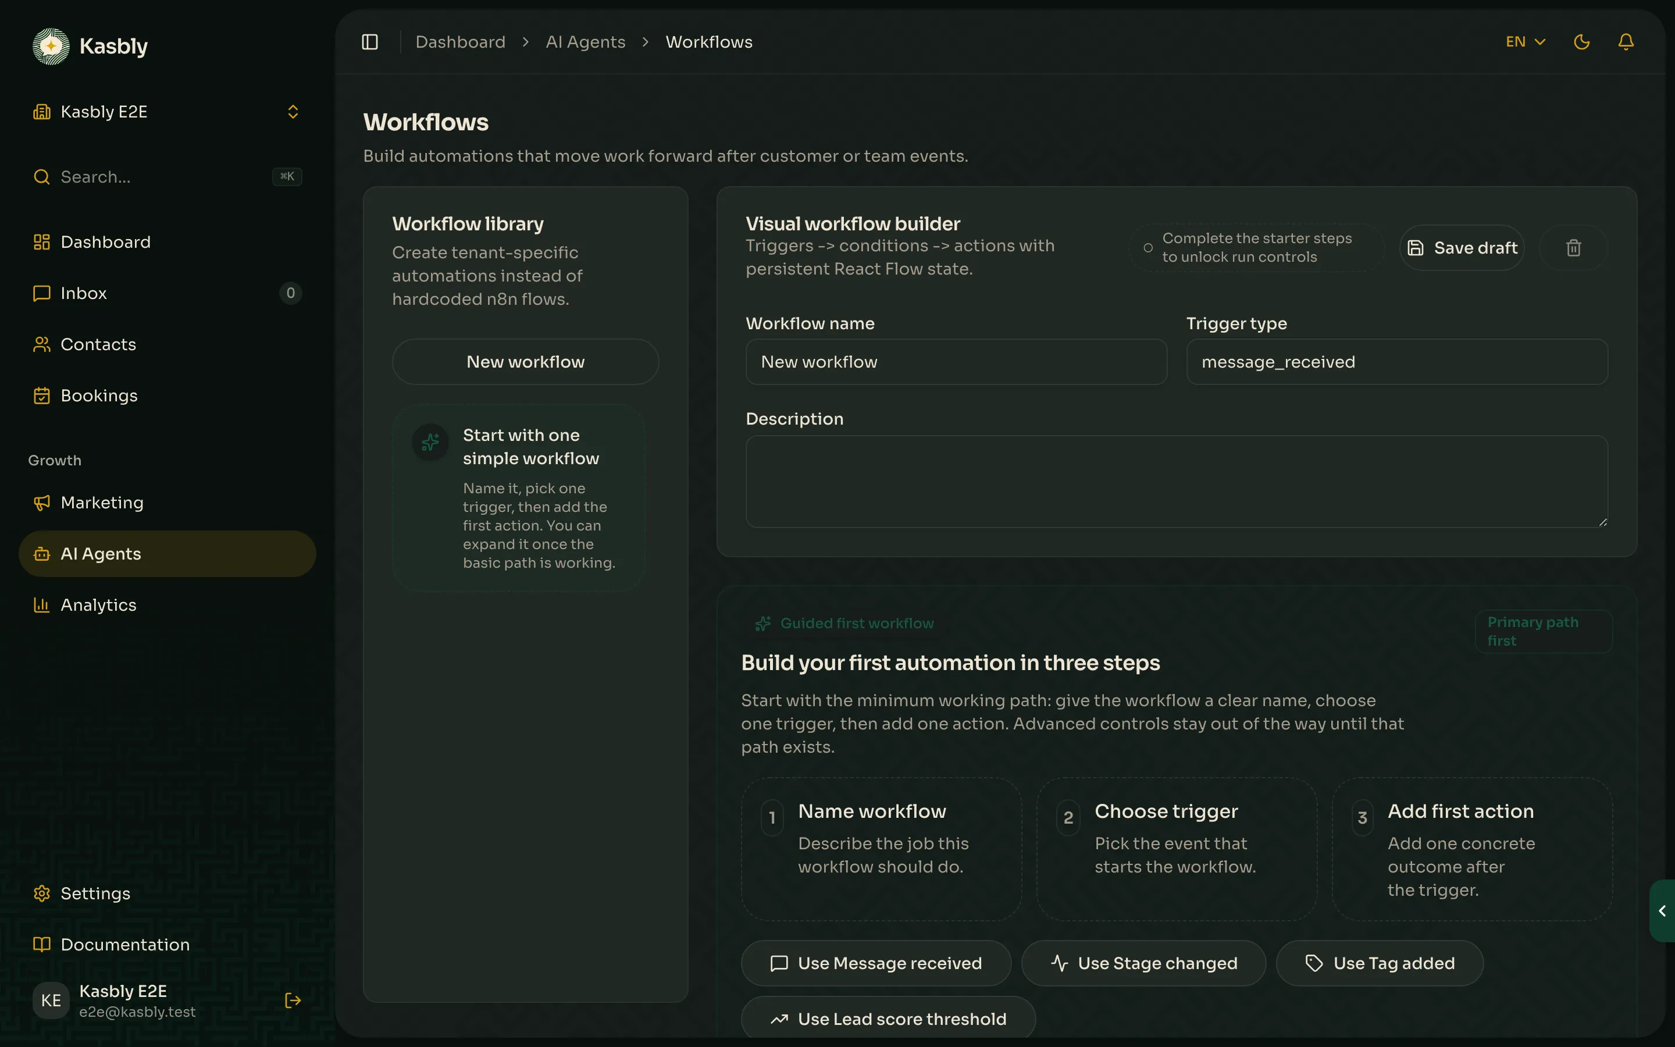
Task: Click the search magnifier icon
Action: click(41, 177)
